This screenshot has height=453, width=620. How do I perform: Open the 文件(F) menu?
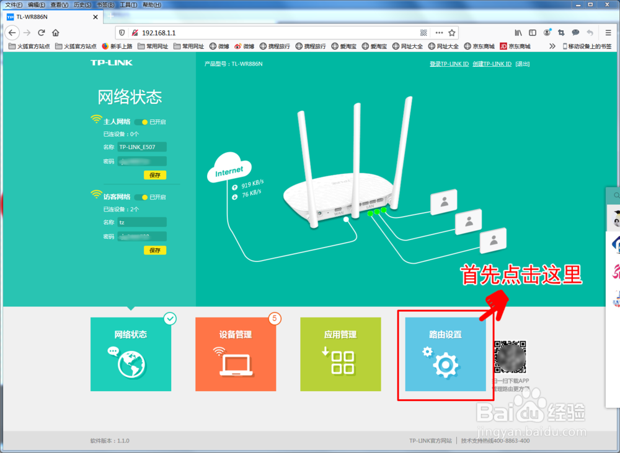tap(14, 5)
